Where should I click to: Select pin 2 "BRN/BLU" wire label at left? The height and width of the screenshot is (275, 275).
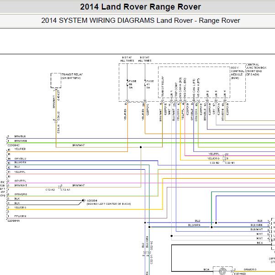pos(20,136)
